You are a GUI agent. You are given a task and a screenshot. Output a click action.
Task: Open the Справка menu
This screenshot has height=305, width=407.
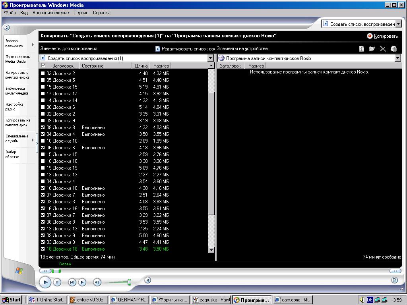click(102, 13)
